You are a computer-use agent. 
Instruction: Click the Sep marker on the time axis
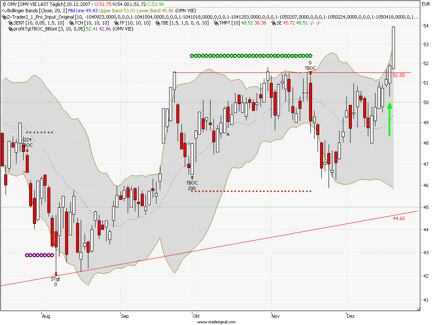125,316
